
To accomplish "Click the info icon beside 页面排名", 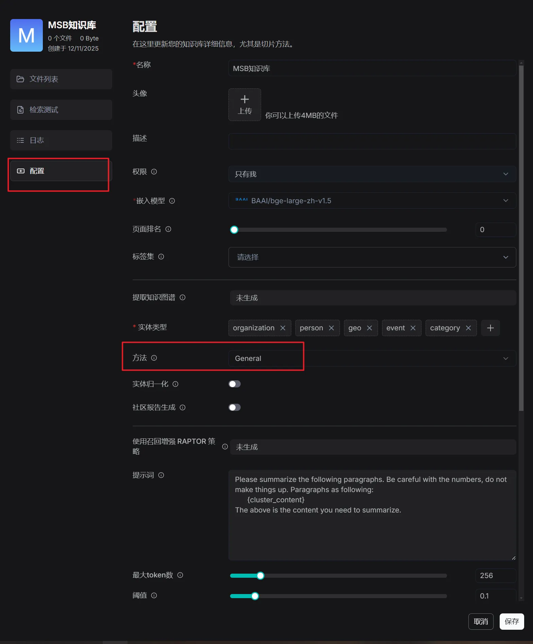I will (168, 229).
